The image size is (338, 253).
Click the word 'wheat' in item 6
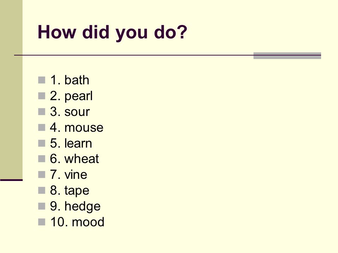coord(81,159)
